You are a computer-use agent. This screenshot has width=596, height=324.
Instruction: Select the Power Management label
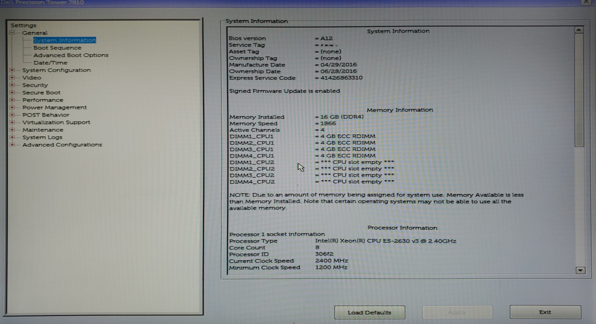[54, 107]
